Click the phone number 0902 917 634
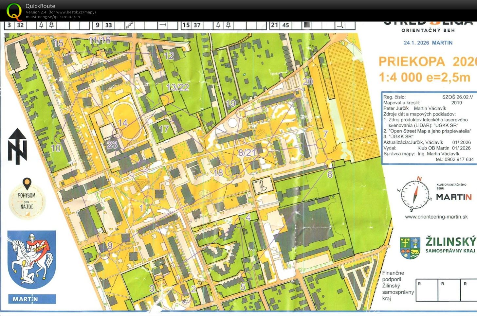Viewport: 477px width, 316px height. point(459,159)
